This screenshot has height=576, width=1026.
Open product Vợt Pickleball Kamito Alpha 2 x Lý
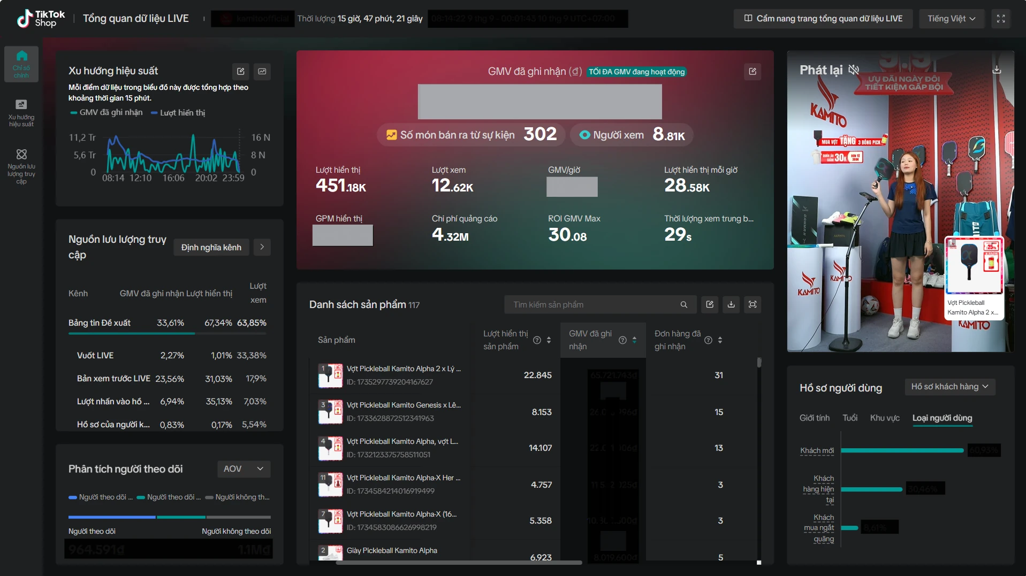click(x=404, y=368)
